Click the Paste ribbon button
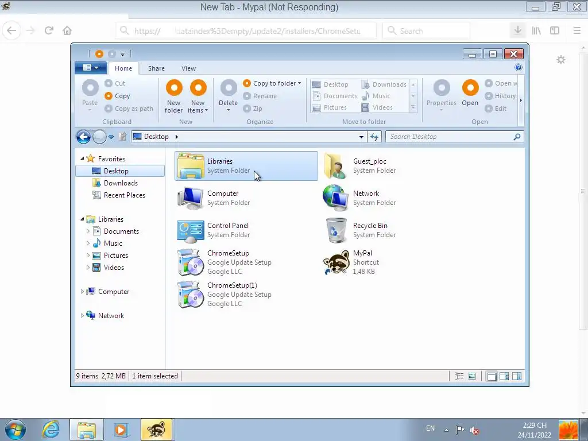This screenshot has width=588, height=441. point(90,95)
